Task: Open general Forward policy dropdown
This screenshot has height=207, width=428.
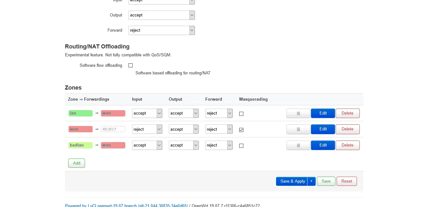Action: point(162,30)
